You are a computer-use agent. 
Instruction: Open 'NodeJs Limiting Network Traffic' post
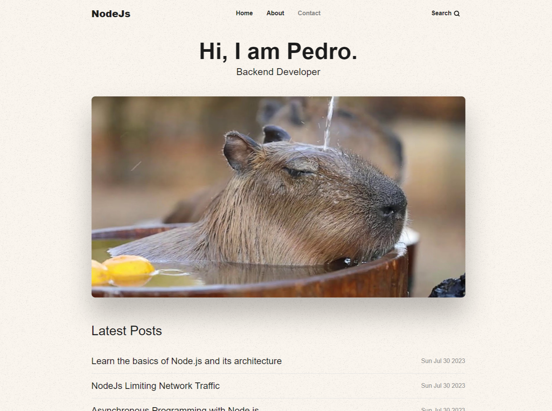tap(155, 386)
